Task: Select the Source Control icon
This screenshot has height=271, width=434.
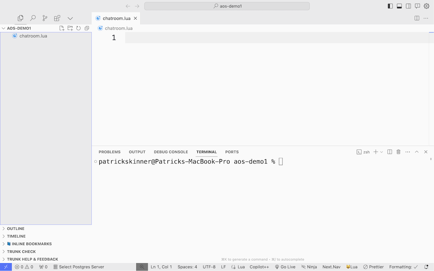Action: (x=45, y=18)
